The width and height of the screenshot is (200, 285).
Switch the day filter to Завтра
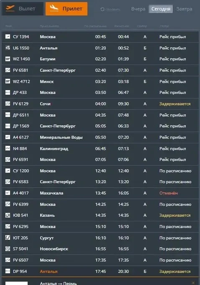click(x=184, y=9)
